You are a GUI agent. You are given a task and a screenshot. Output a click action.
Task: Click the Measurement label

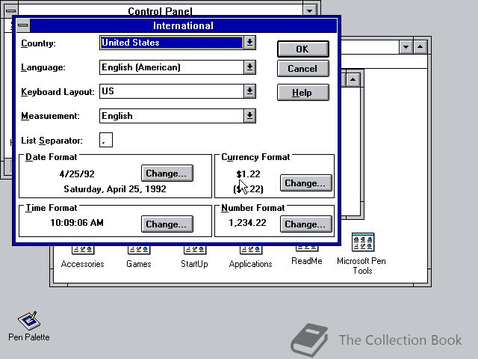(50, 116)
